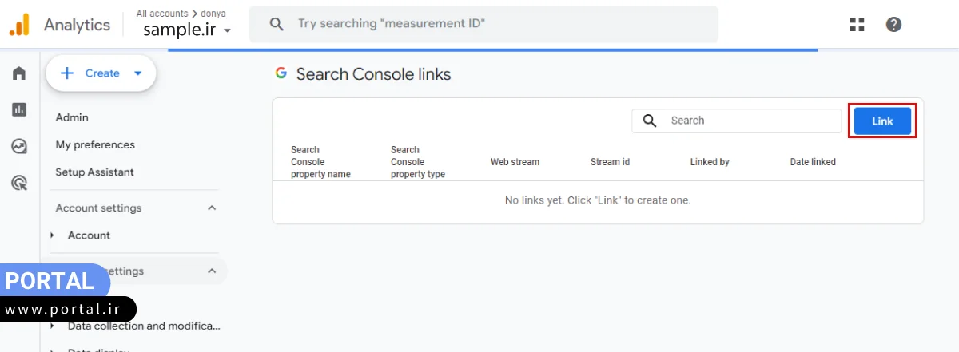Screen dimensions: 959x352
Task: Open Admin in the side menu
Action: coord(72,117)
